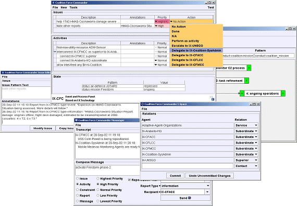The width and height of the screenshot is (297, 206).
Task: Select the Message radio button
Action: coord(77,201)
